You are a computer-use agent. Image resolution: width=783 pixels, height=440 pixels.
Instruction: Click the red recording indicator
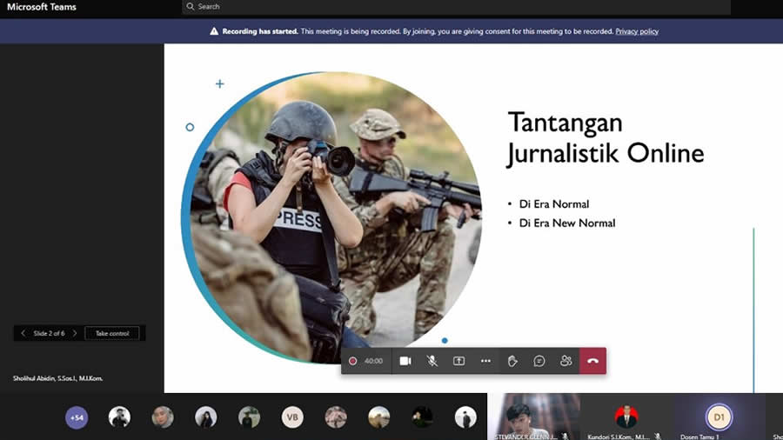353,361
